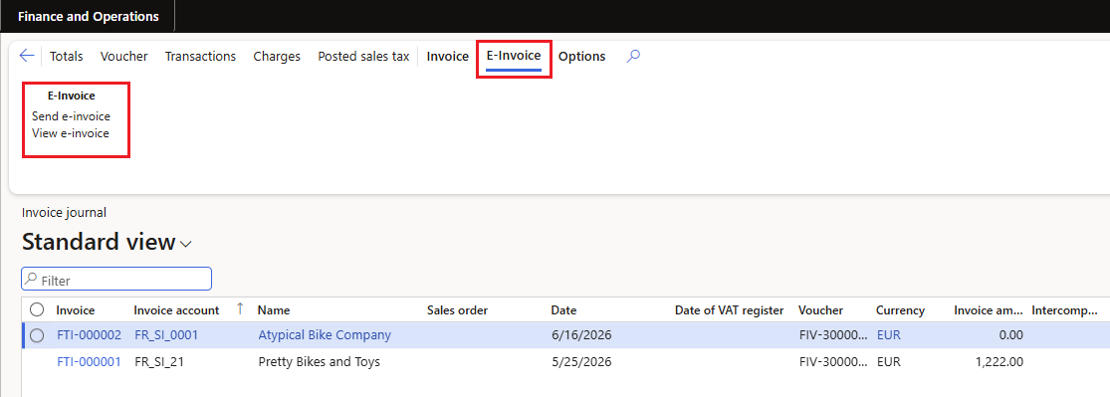Click the Invoice column header
This screenshot has width=1110, height=397.
(76, 310)
